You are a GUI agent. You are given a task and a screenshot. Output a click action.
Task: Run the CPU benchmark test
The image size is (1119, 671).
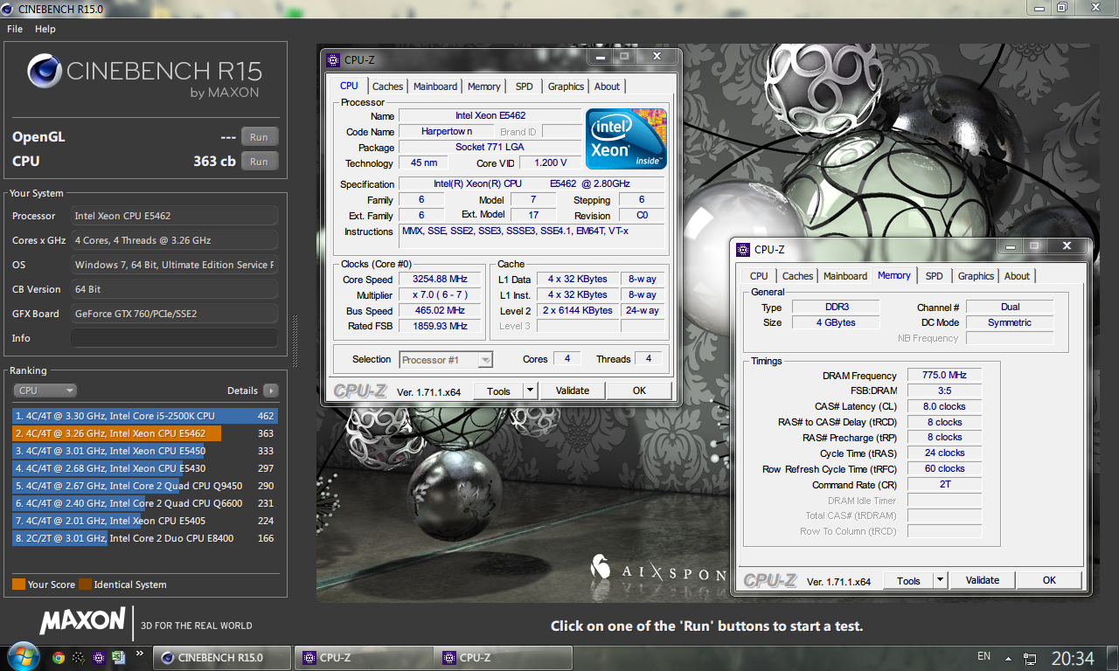coord(259,162)
